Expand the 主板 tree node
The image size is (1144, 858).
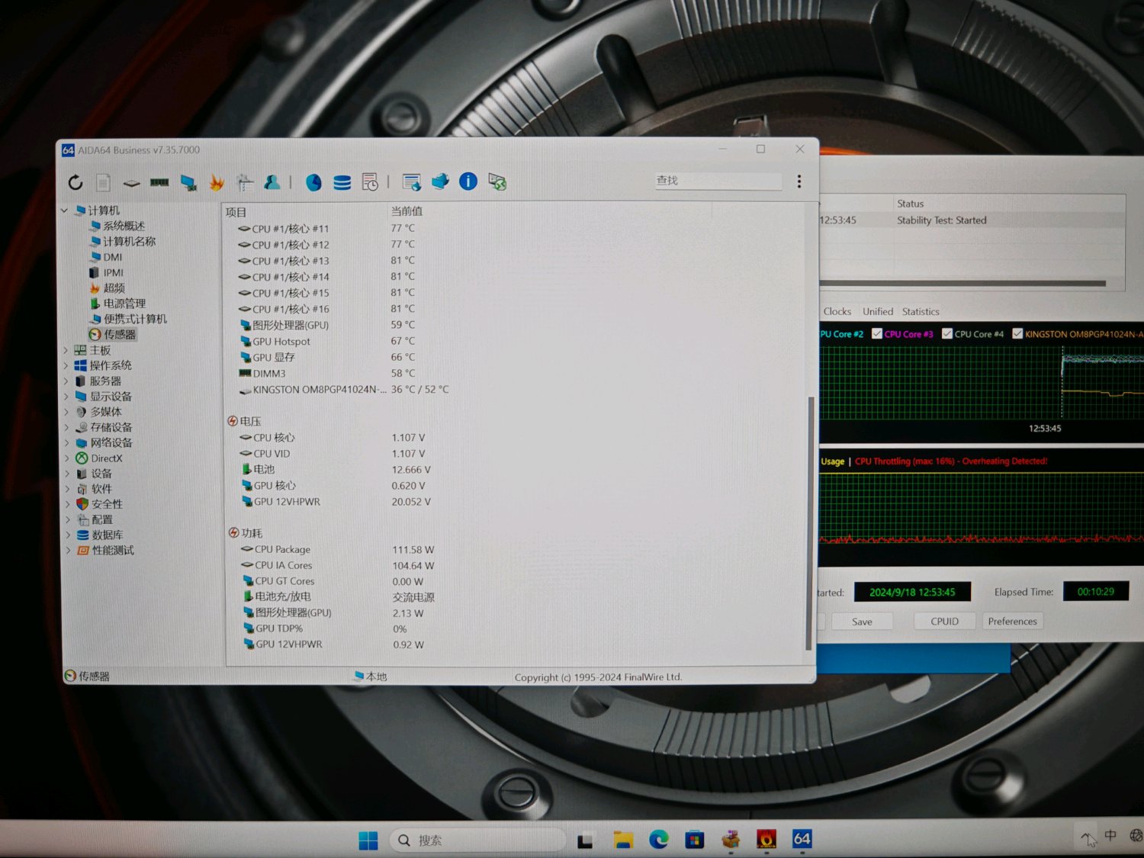[x=66, y=350]
